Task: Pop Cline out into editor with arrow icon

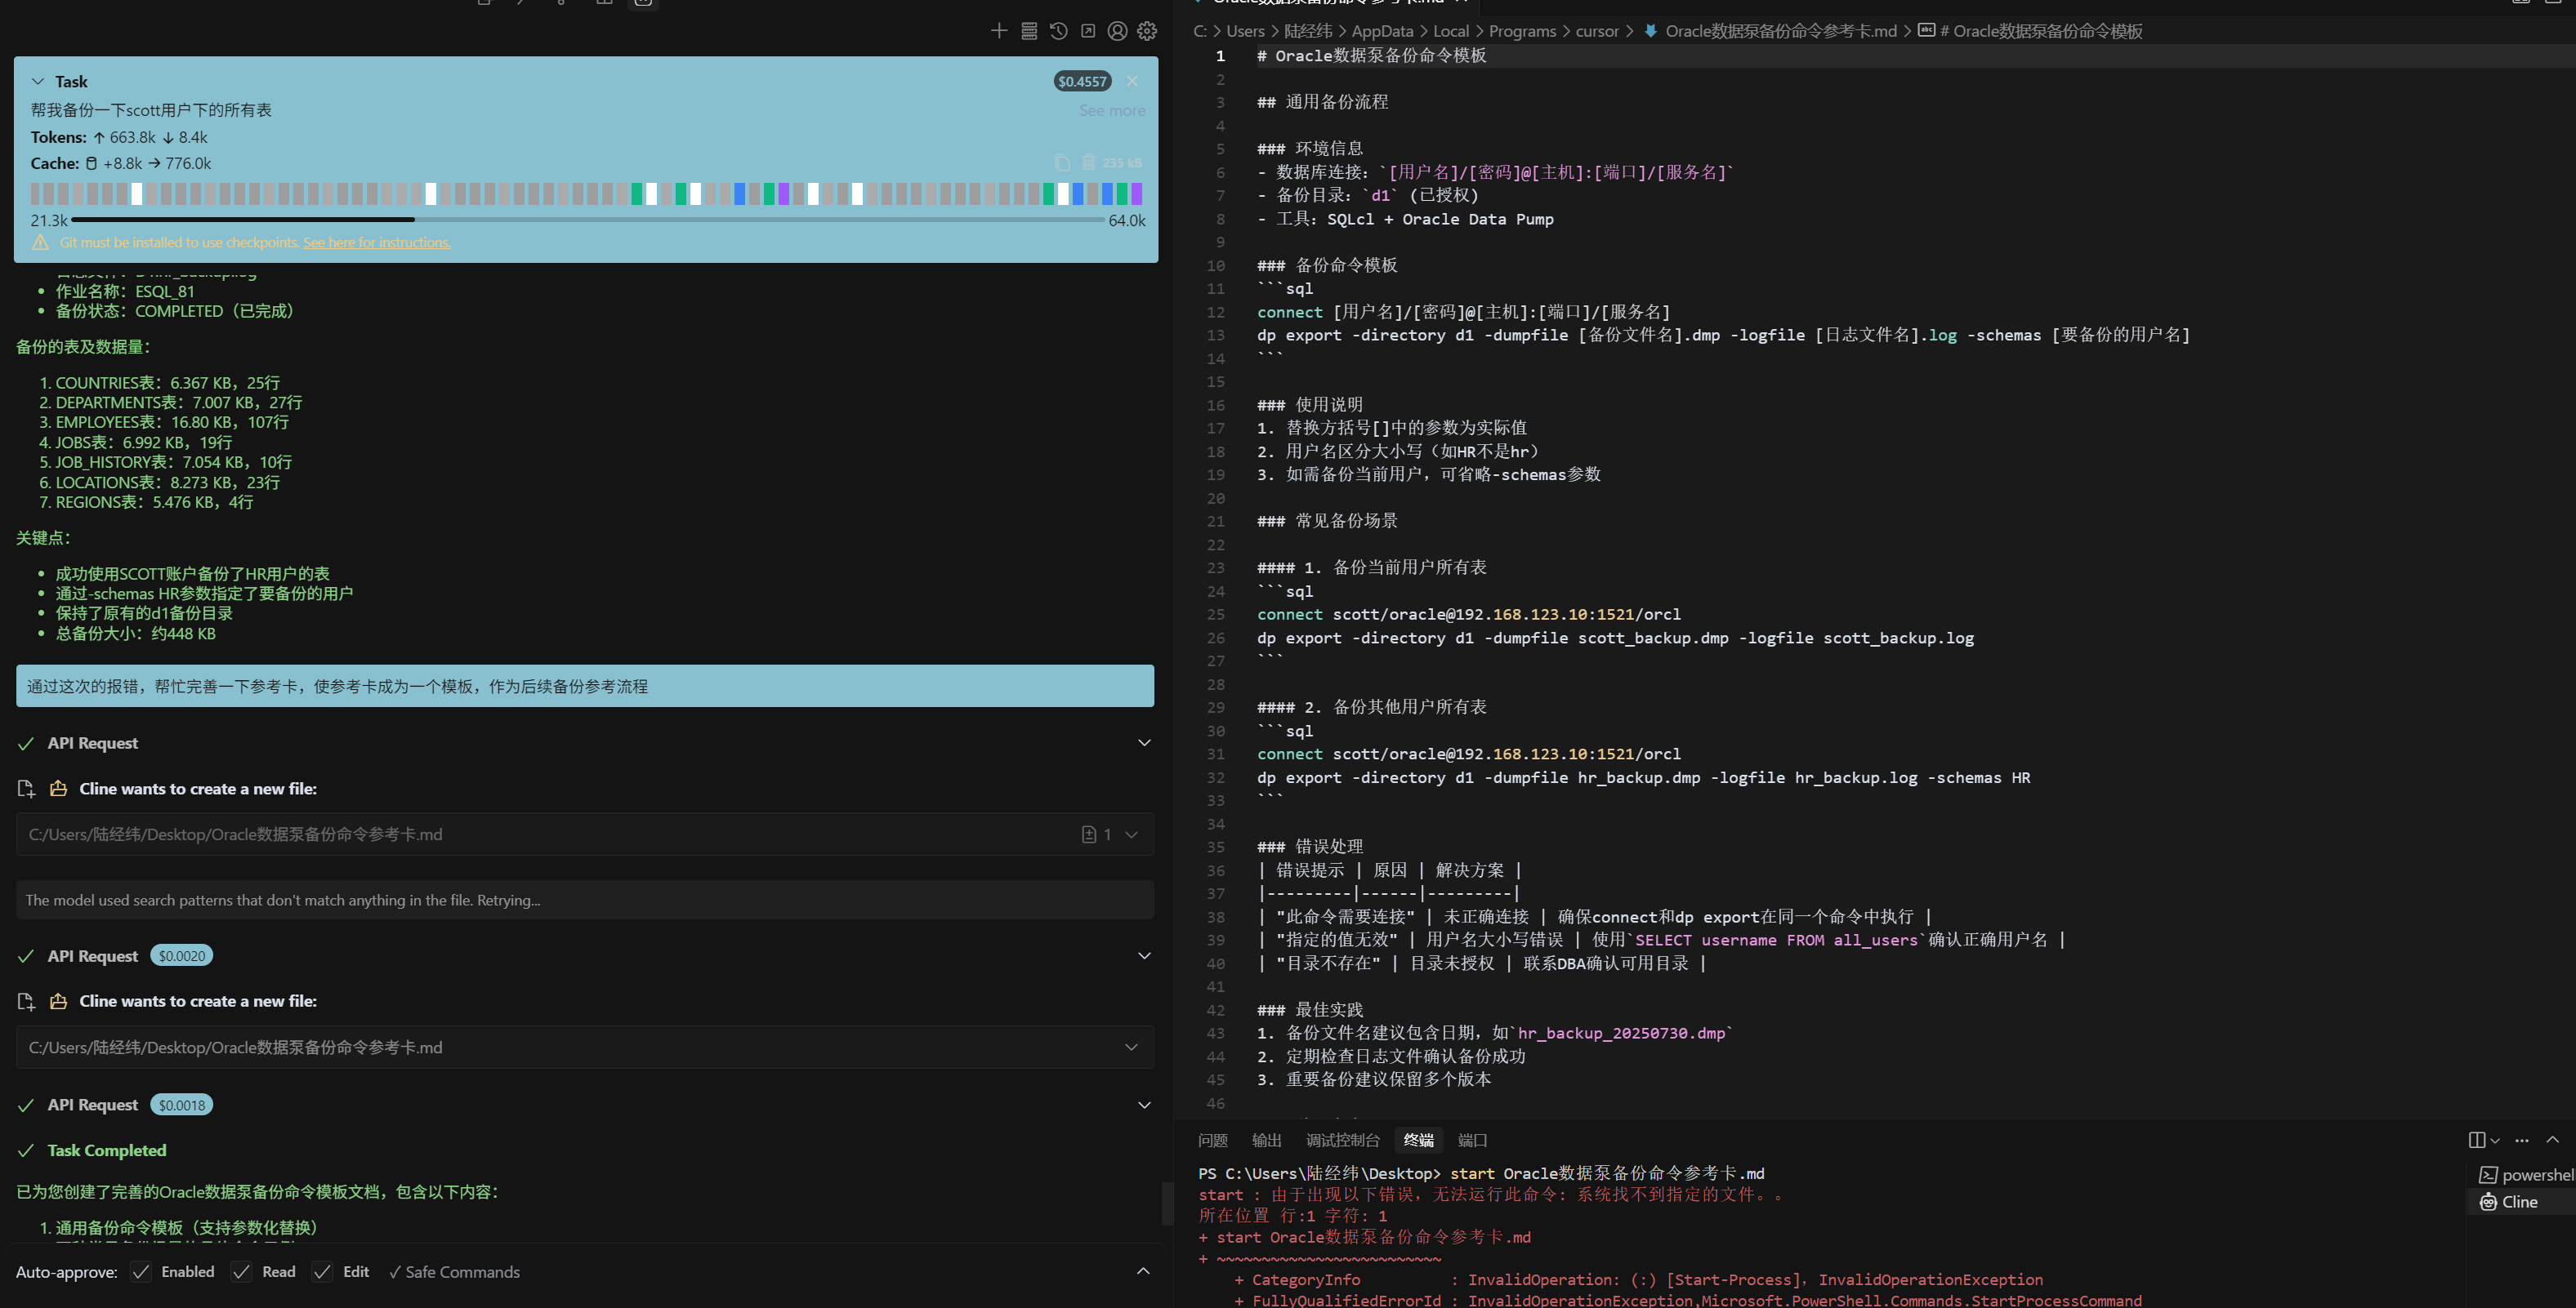Action: click(1088, 31)
